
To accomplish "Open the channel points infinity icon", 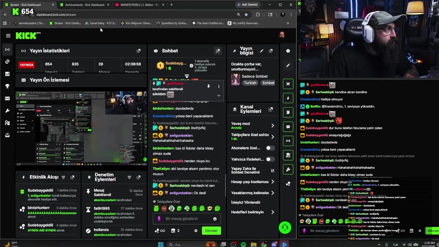I will (x=160, y=231).
